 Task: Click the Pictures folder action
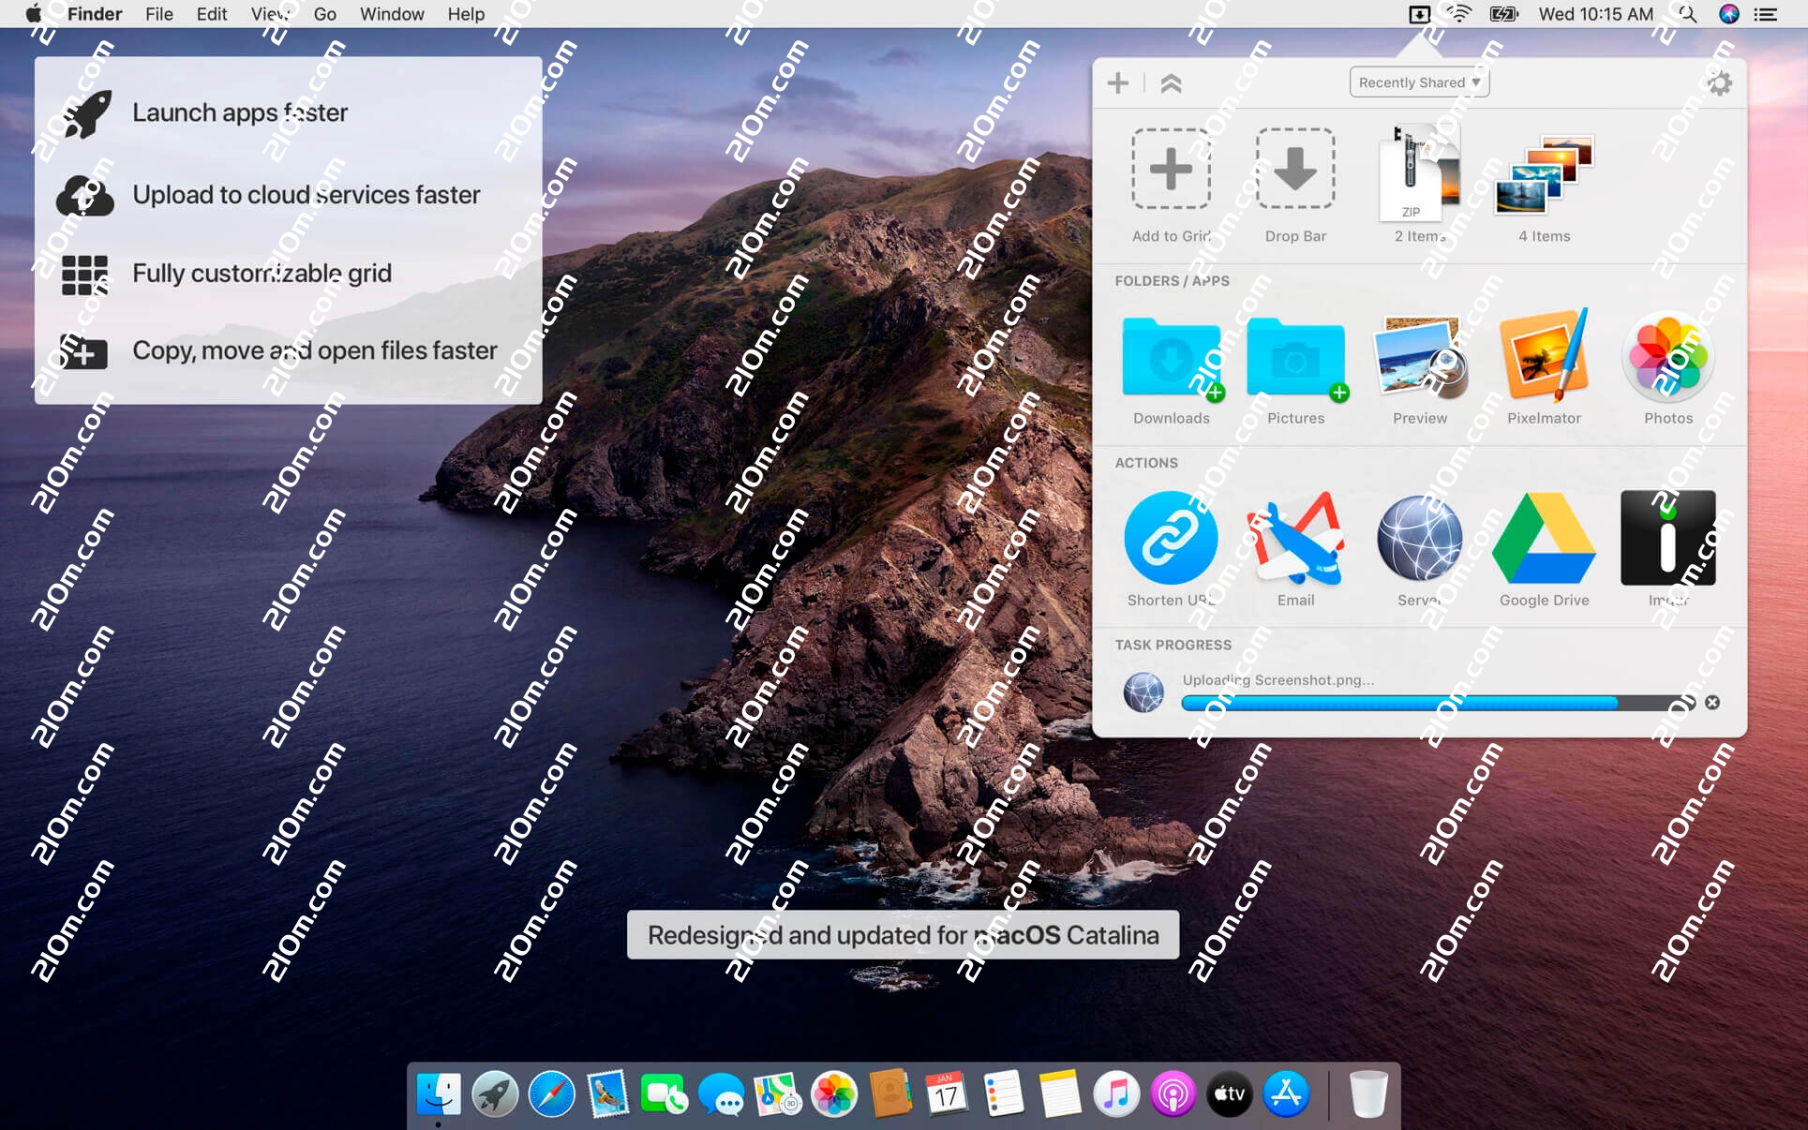1295,369
